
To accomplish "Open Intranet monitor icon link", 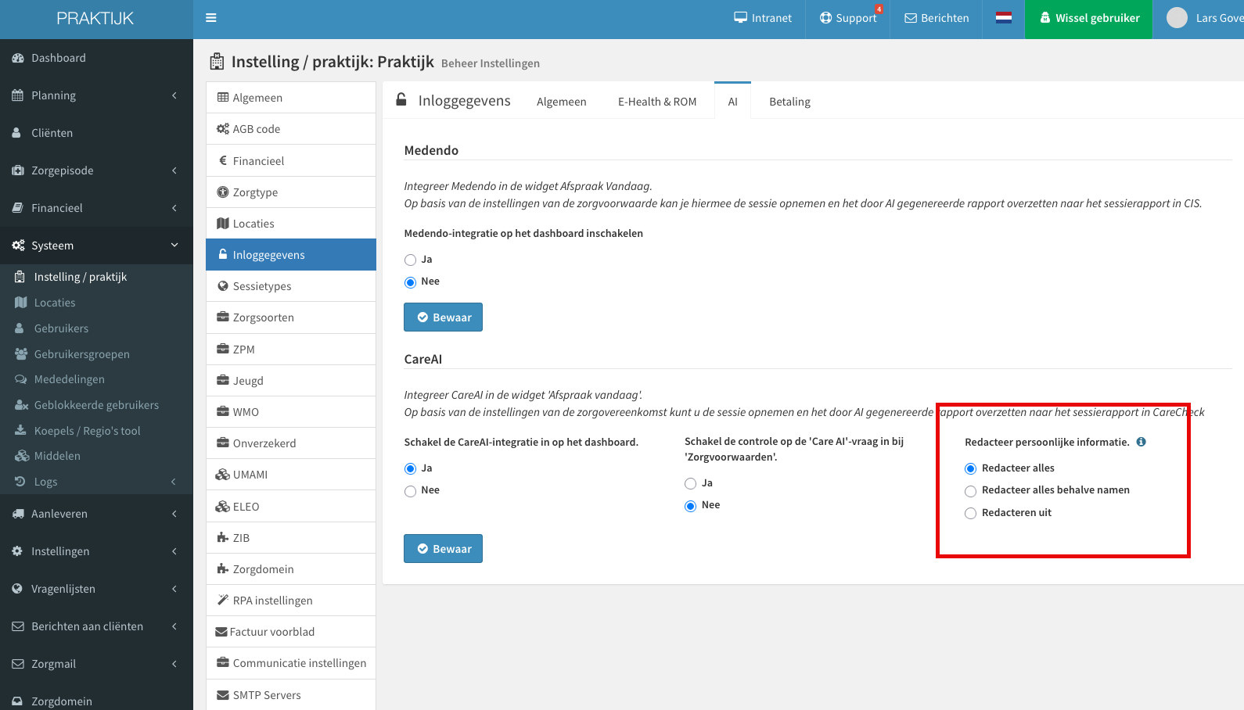I will tap(763, 18).
